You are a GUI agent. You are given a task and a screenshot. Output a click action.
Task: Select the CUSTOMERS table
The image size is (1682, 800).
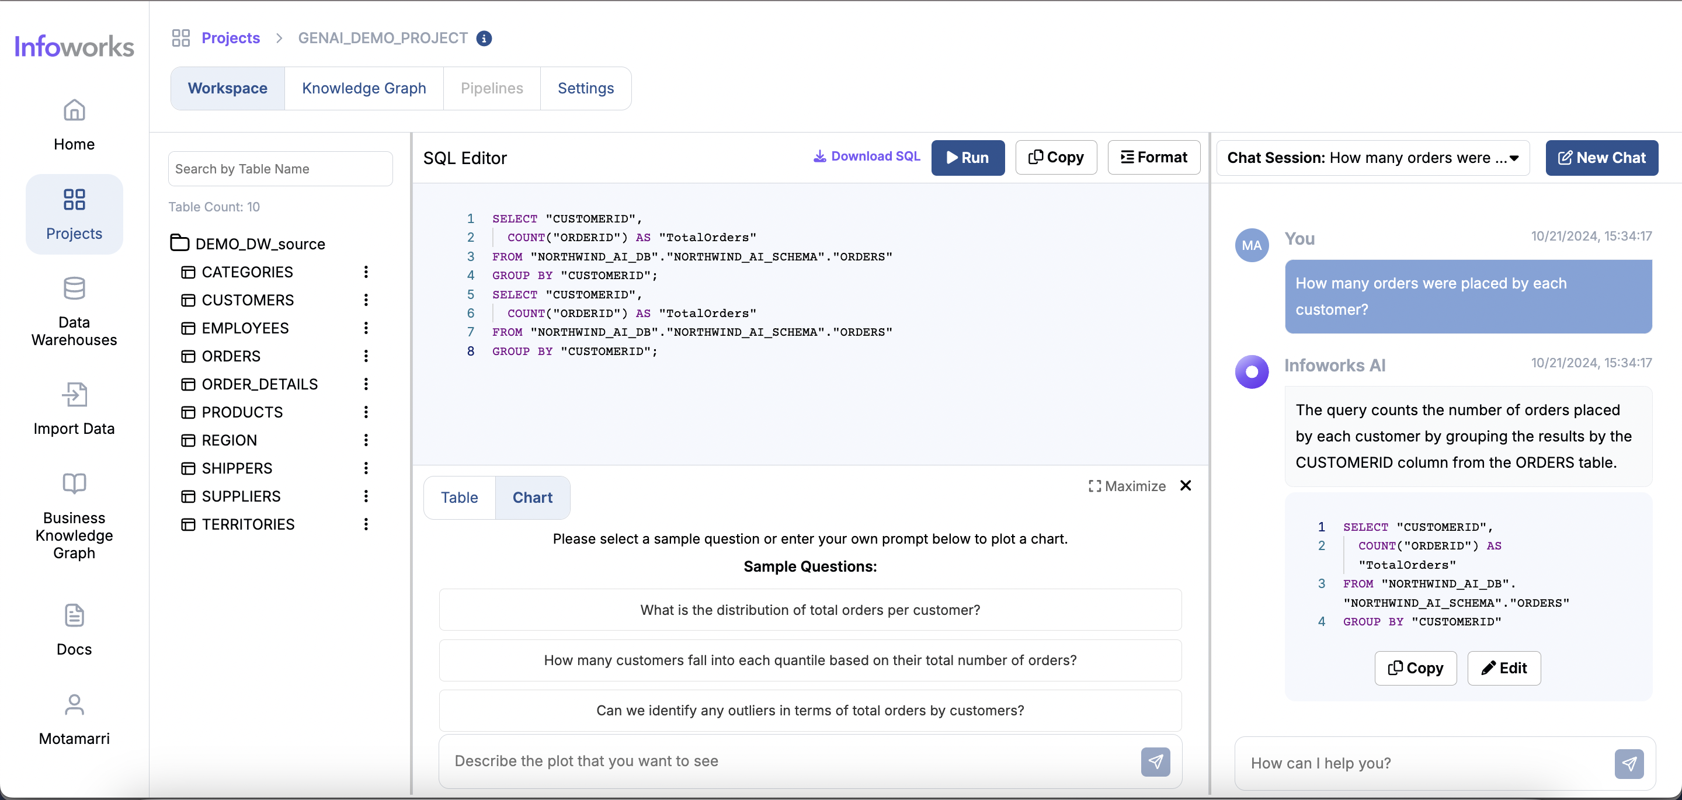(248, 300)
